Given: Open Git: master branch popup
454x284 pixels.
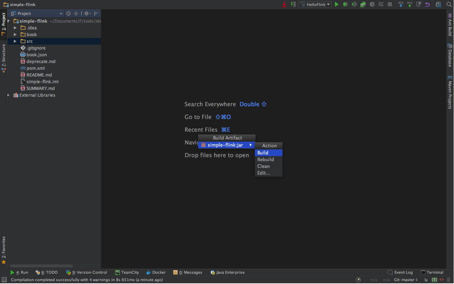Looking at the screenshot, I should (x=406, y=280).
